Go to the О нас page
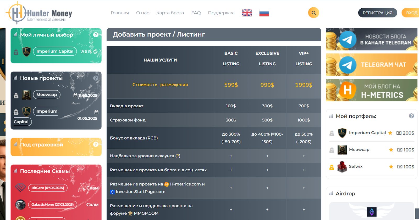419x220 pixels. click(x=142, y=13)
